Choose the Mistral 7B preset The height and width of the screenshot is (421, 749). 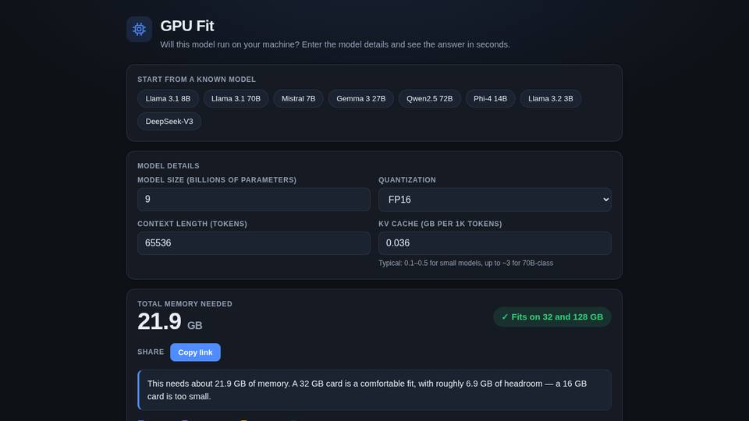(299, 99)
